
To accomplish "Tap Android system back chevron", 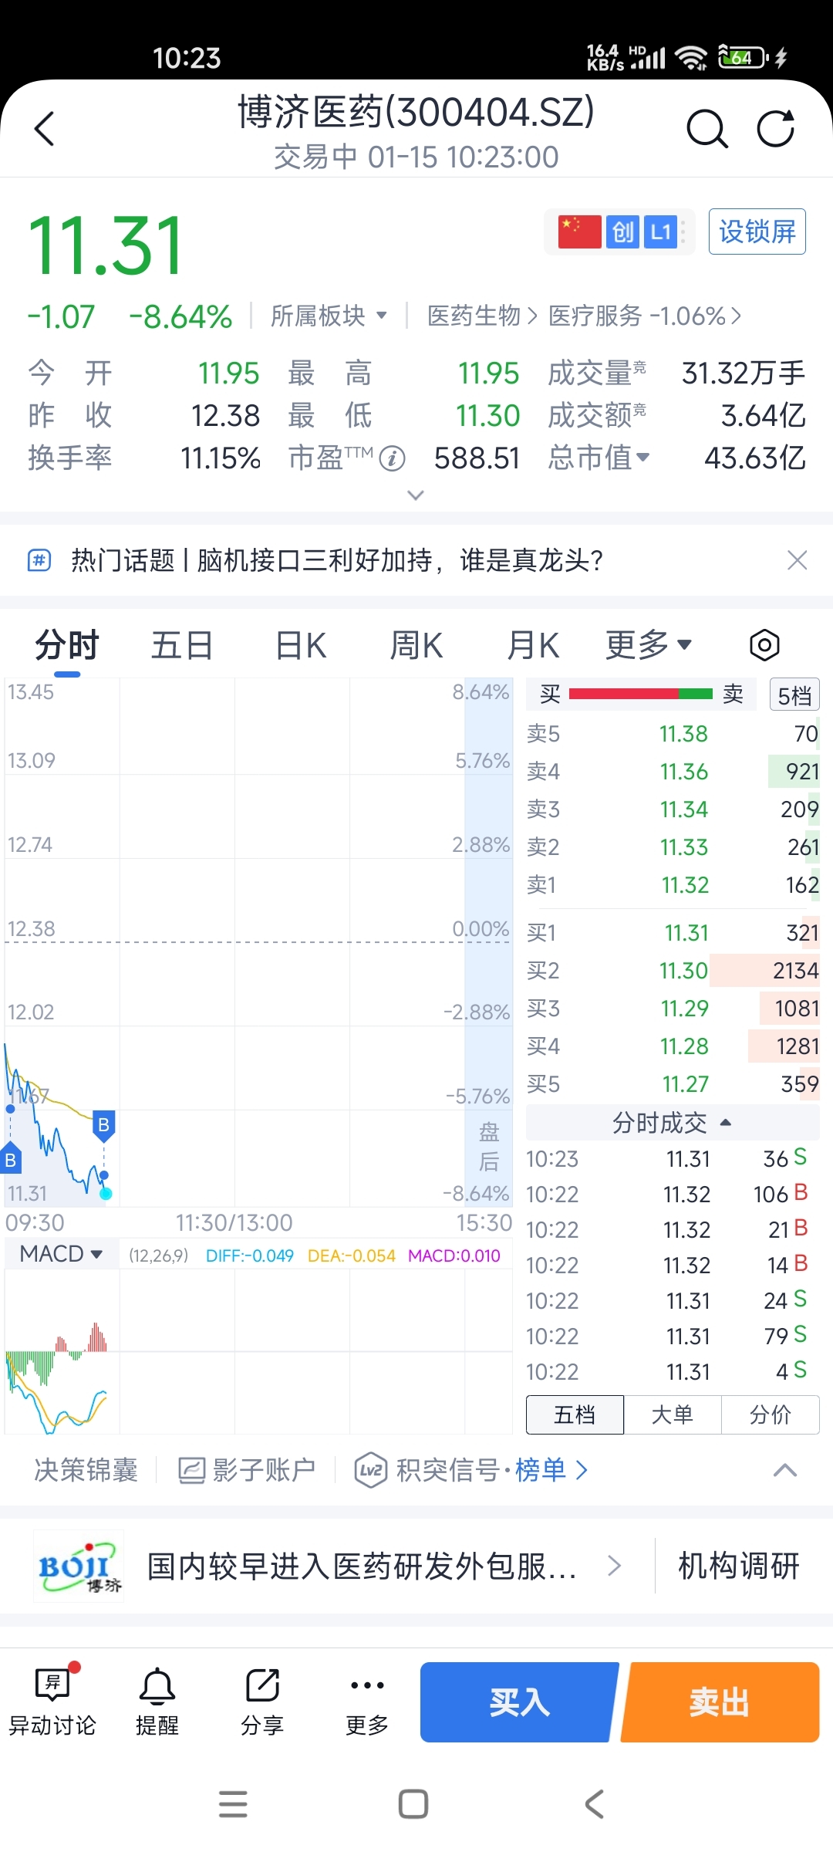I will (594, 1804).
